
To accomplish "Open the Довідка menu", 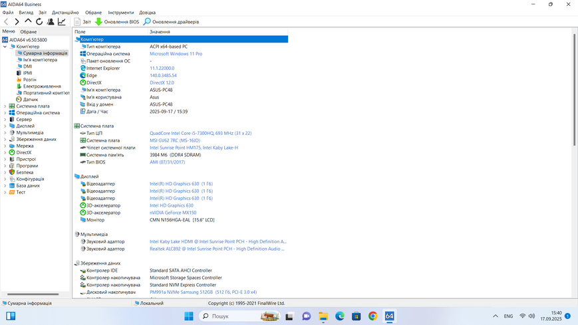I will click(x=147, y=13).
